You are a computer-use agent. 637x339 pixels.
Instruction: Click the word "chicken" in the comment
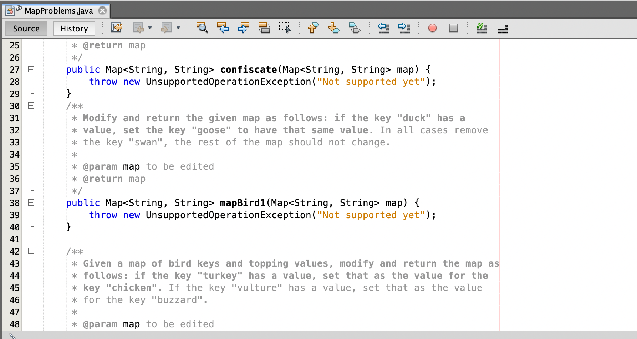pos(132,288)
